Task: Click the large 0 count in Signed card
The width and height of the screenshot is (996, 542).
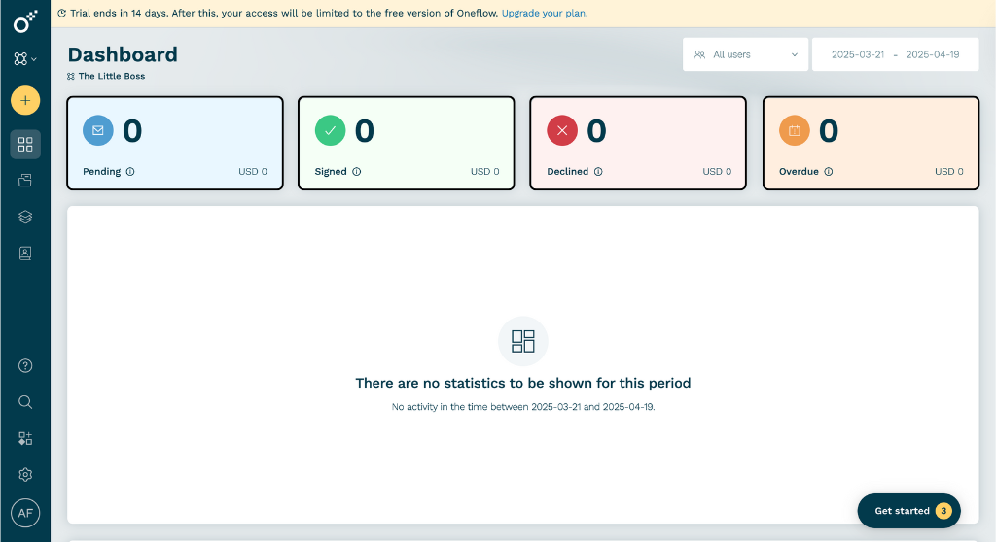Action: click(365, 131)
